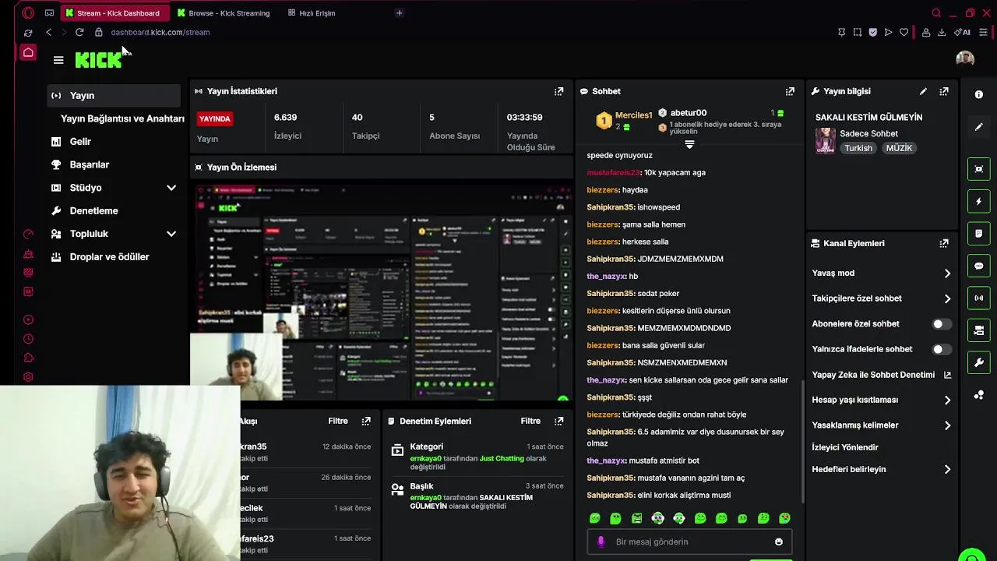Open Yavaş mod options chevron
The height and width of the screenshot is (561, 997).
947,273
